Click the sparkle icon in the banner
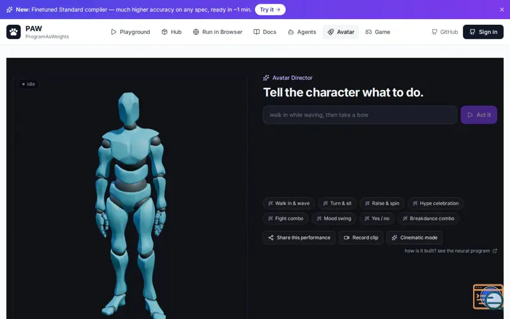This screenshot has height=319, width=510. [x=10, y=10]
